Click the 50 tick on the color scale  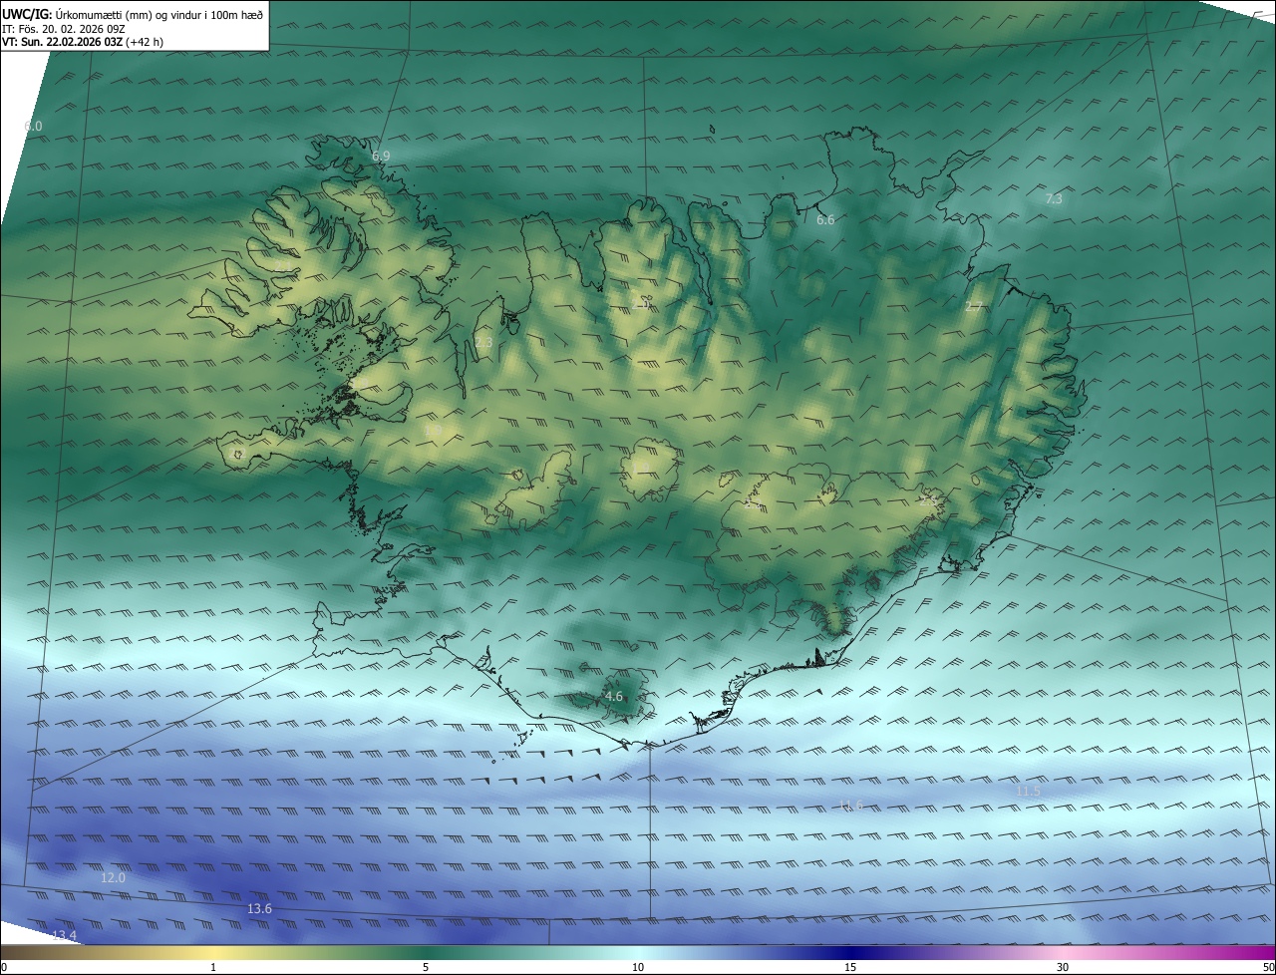point(1268,967)
